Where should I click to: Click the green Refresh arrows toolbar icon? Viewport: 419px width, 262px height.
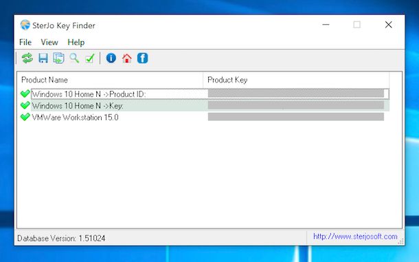(27, 58)
